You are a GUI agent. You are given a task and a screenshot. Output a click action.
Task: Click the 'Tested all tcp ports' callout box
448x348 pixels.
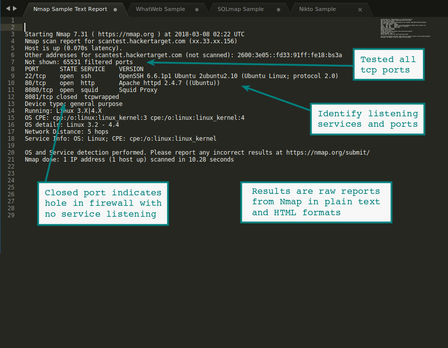tap(388, 64)
